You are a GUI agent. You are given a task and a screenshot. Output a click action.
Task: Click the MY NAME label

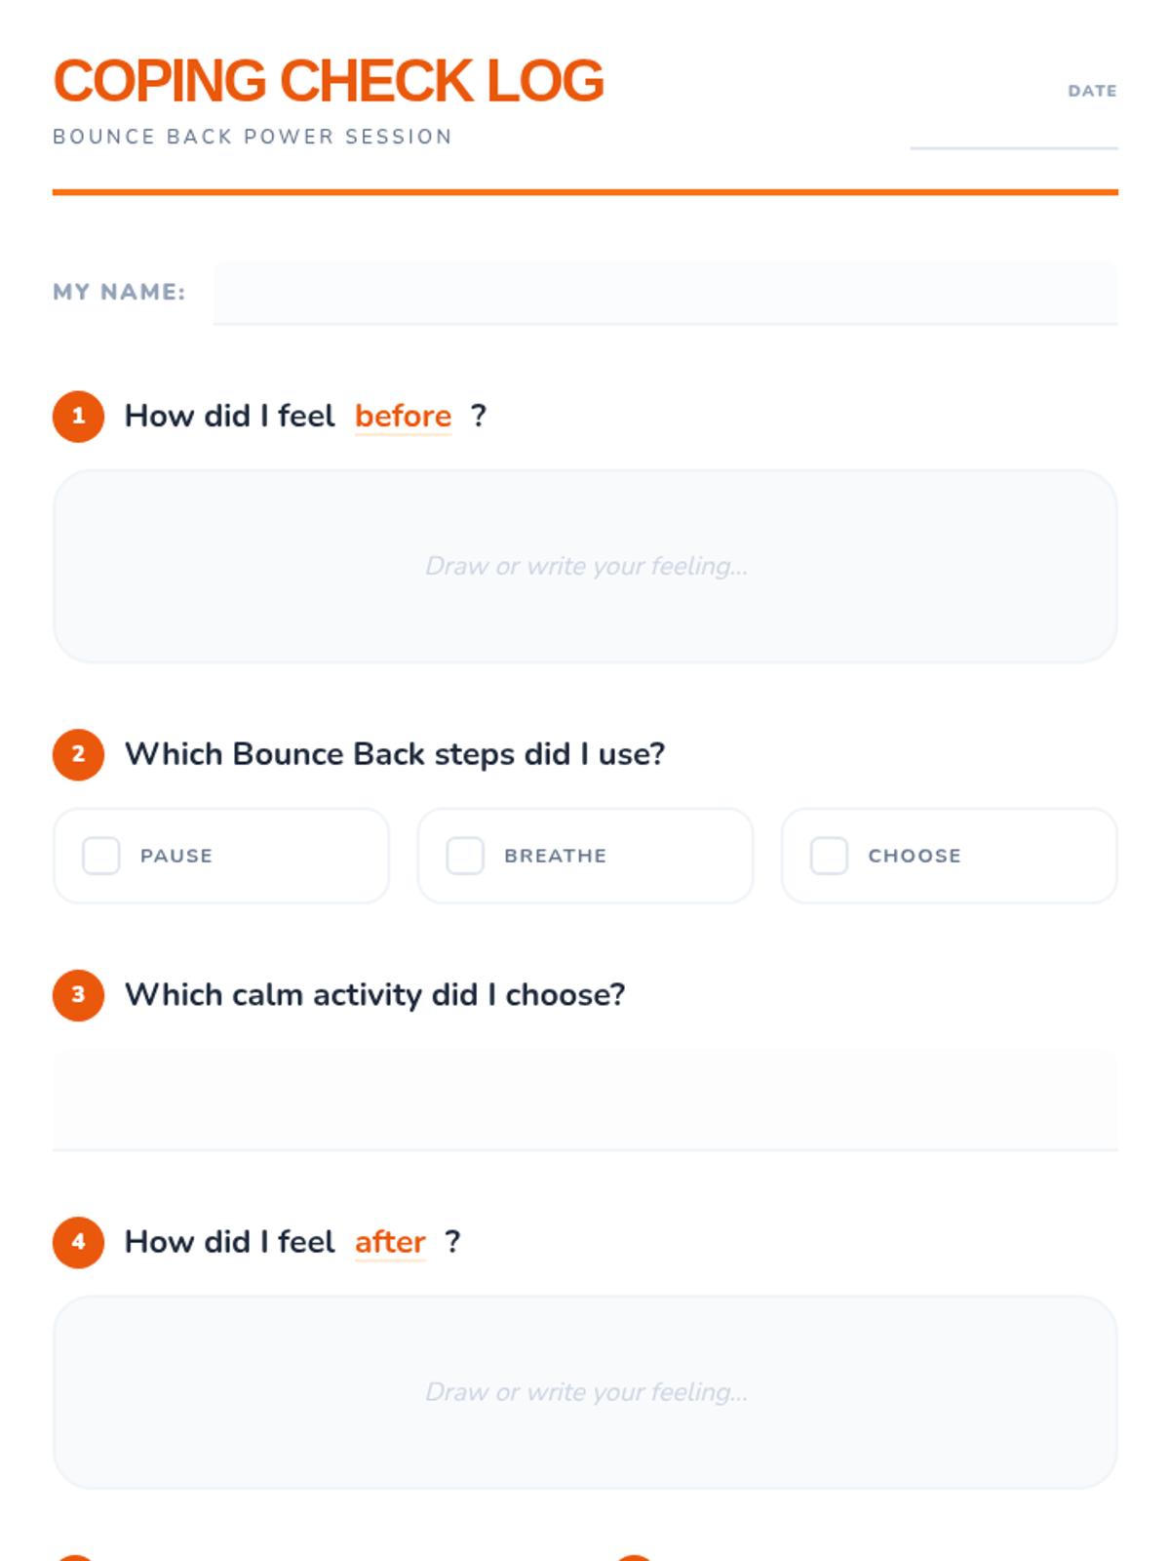[119, 292]
